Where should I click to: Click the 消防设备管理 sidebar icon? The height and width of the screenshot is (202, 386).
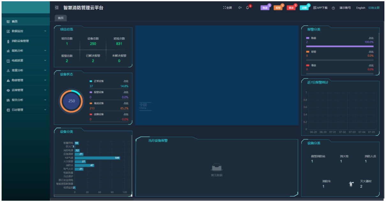[x=8, y=41]
